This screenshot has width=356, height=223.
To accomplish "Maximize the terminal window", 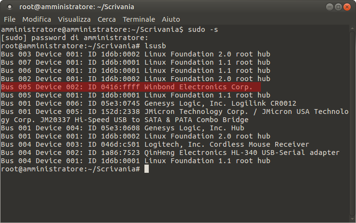I will [x=338, y=7].
